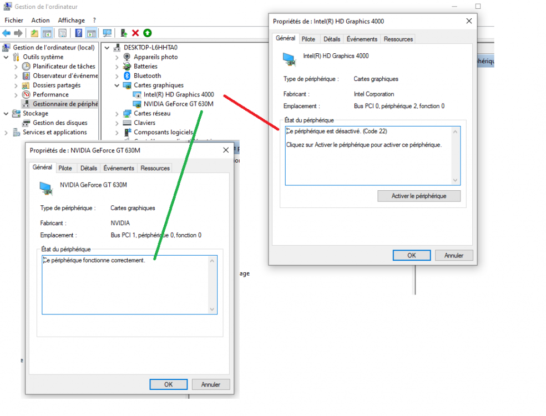Viewport: 546px width, 416px height.
Task: Click the green enable device arrow icon
Action: (x=147, y=33)
